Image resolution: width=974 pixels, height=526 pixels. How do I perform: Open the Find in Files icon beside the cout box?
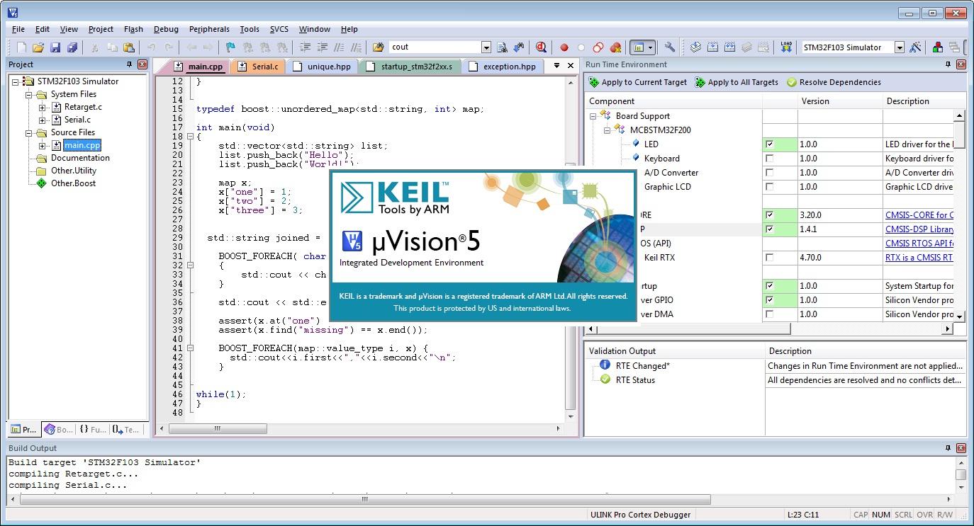(379, 47)
